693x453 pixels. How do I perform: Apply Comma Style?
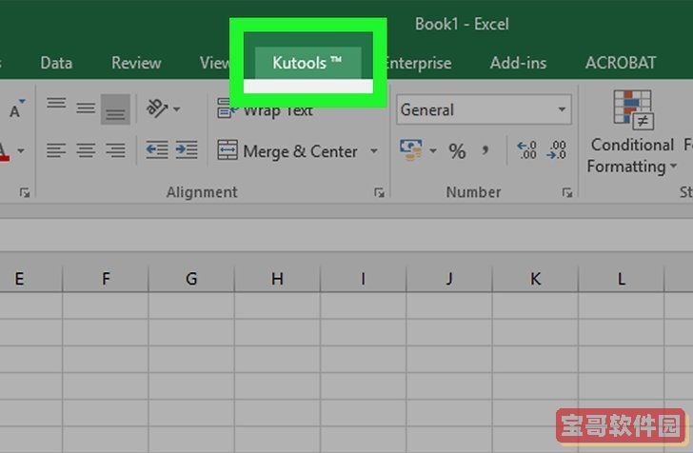(x=485, y=151)
